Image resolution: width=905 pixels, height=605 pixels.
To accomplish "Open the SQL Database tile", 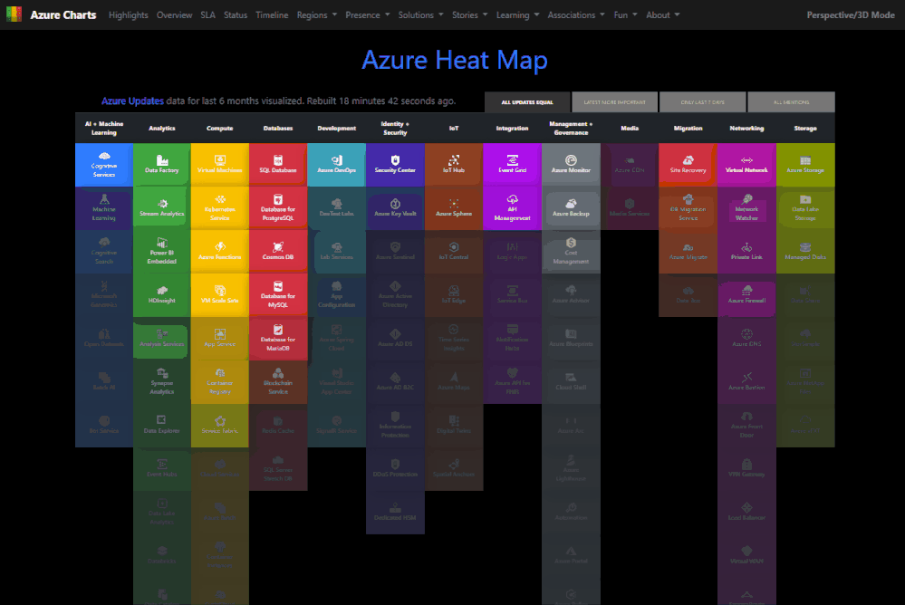I will (x=278, y=165).
